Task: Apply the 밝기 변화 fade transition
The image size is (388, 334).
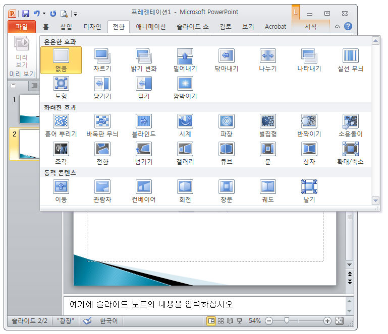Action: [x=144, y=60]
